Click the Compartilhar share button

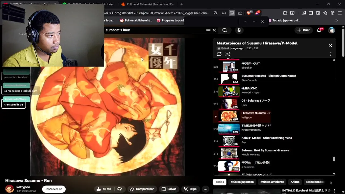click(142, 189)
